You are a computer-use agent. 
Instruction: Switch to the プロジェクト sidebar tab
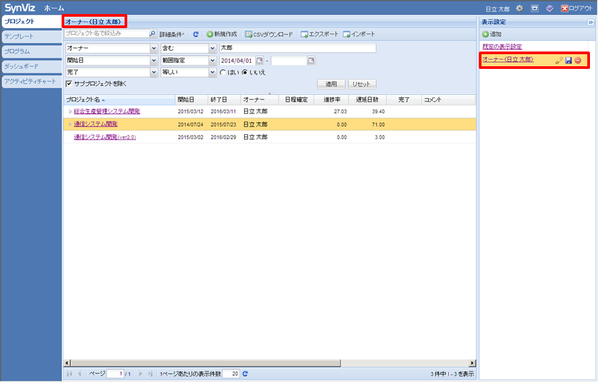click(x=31, y=22)
